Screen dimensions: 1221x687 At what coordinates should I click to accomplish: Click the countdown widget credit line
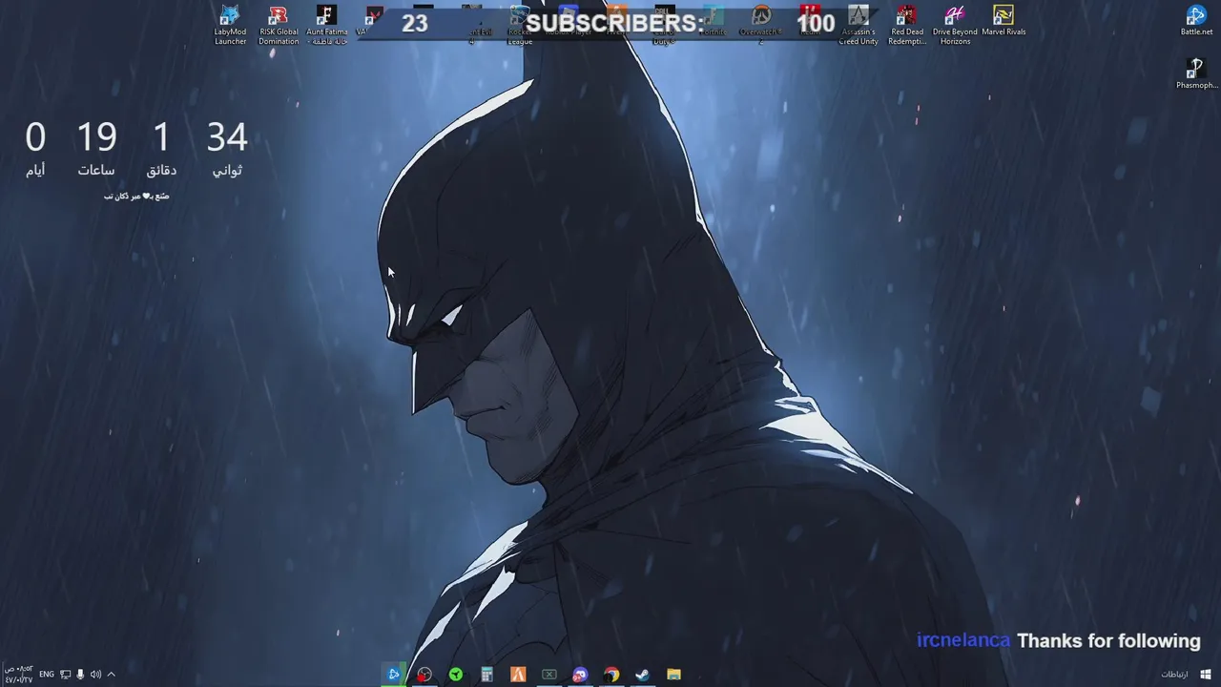coord(136,196)
